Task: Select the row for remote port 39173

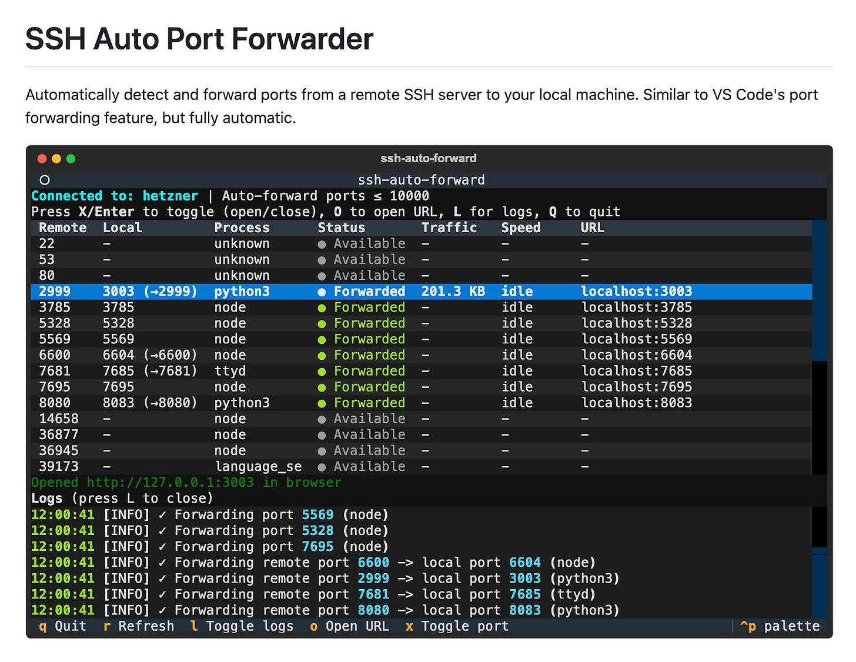Action: tap(421, 466)
